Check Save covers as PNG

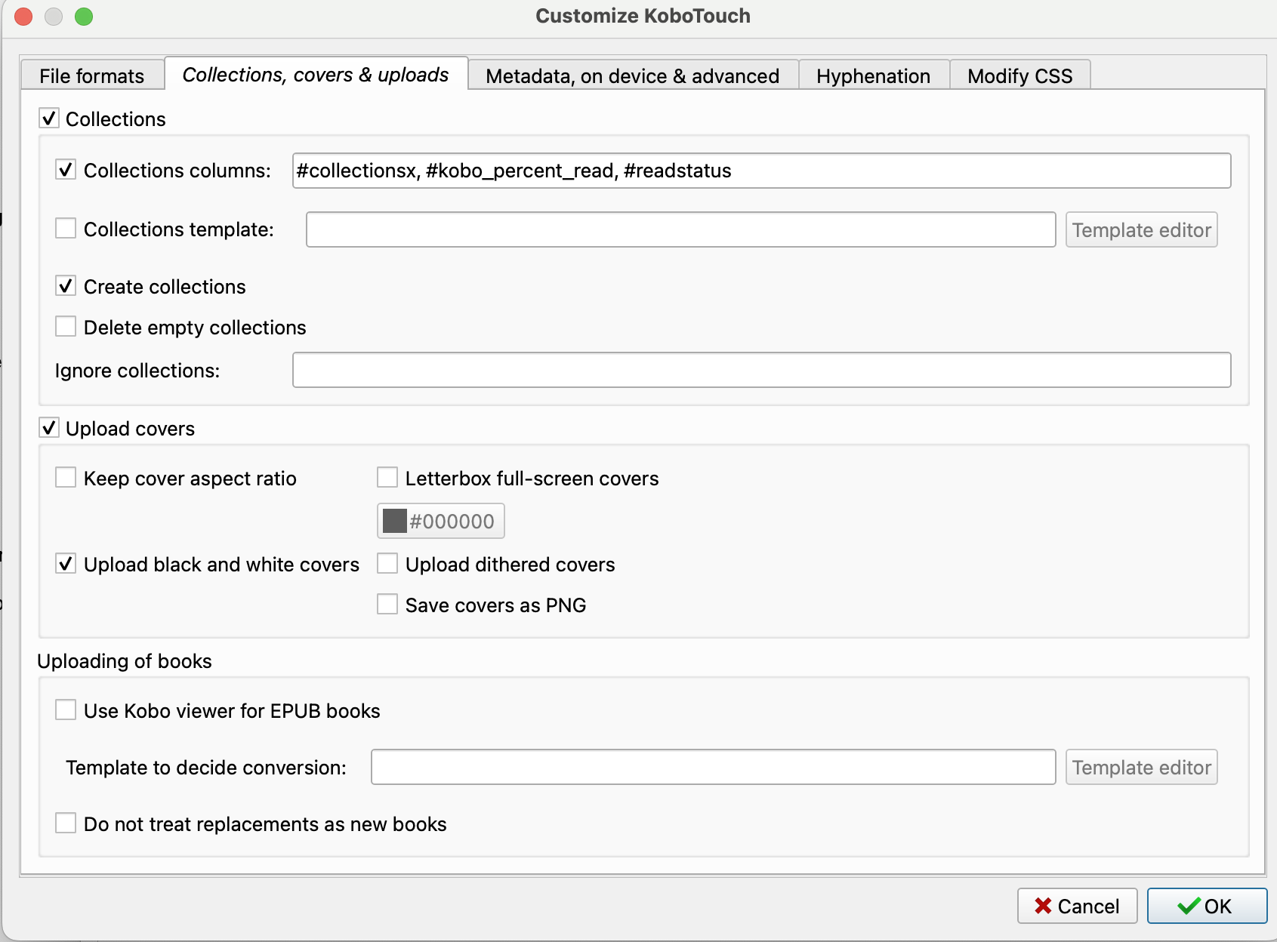point(387,605)
